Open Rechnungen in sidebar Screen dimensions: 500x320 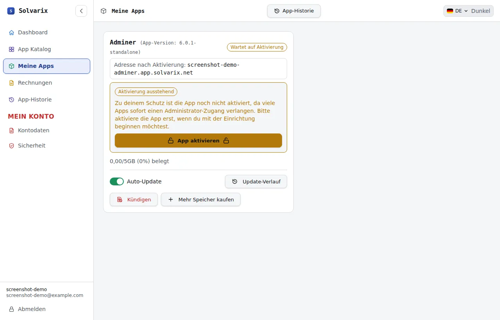click(x=46, y=83)
